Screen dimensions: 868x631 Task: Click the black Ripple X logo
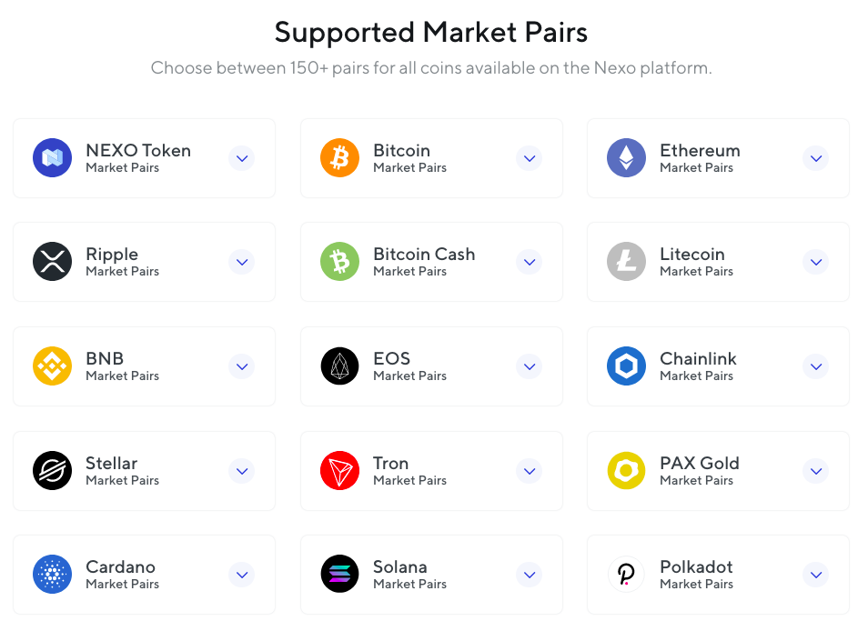[52, 262]
